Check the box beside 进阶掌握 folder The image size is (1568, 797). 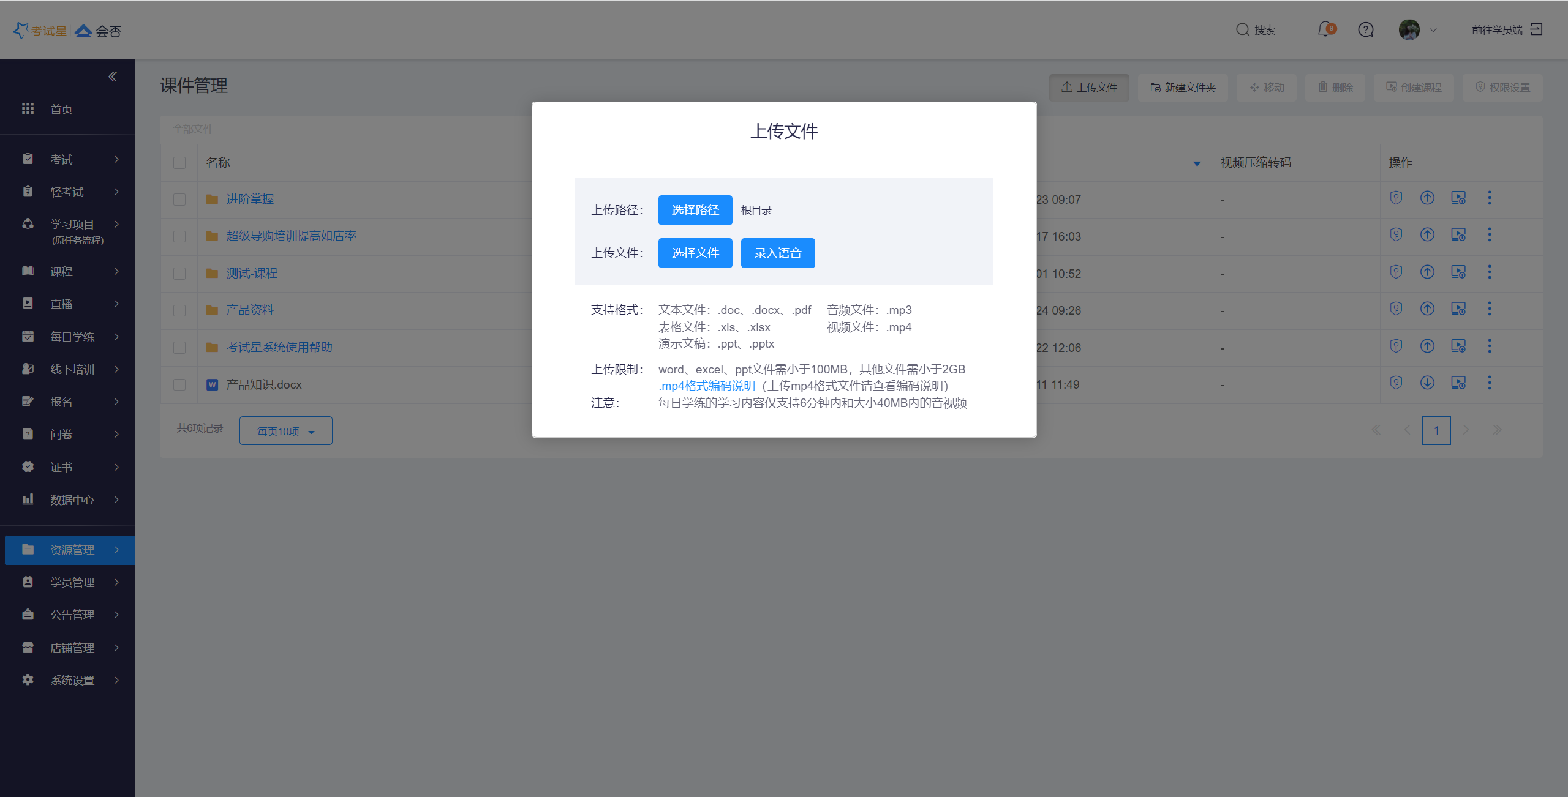(x=179, y=200)
